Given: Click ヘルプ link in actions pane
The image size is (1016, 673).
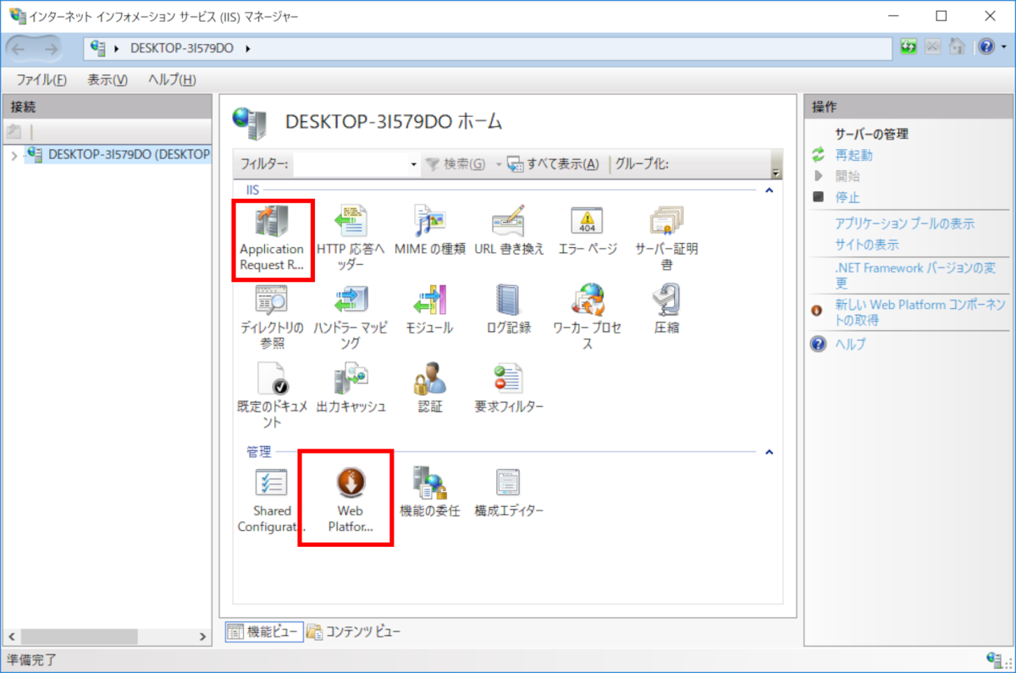Looking at the screenshot, I should [x=850, y=345].
